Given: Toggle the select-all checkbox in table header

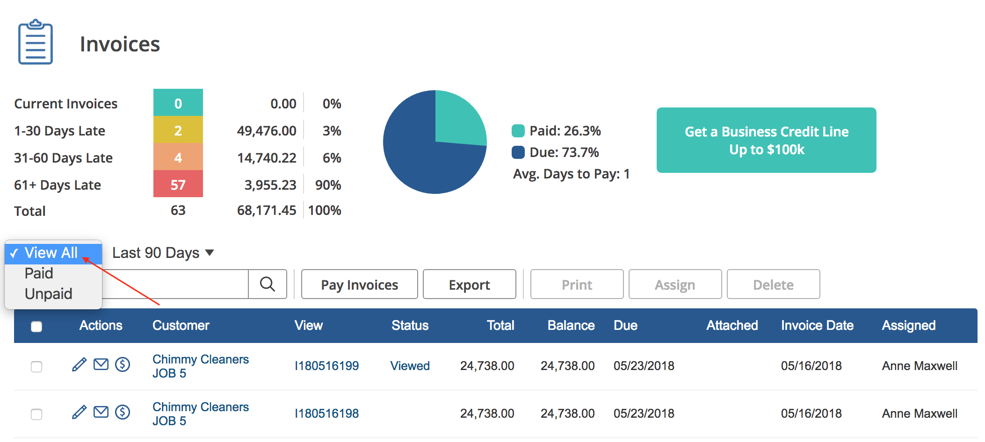Looking at the screenshot, I should (36, 326).
